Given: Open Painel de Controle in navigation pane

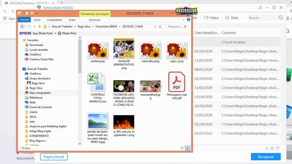Looking at the screenshot, I should (x=41, y=108).
